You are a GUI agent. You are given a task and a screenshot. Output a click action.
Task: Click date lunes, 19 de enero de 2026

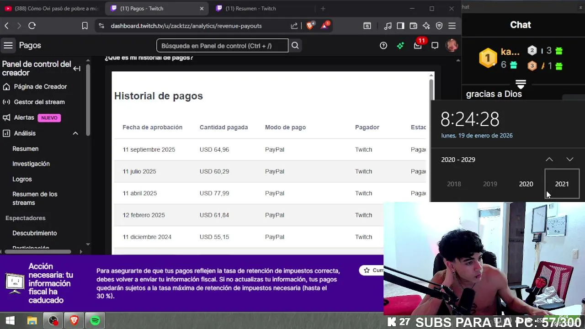tap(477, 136)
